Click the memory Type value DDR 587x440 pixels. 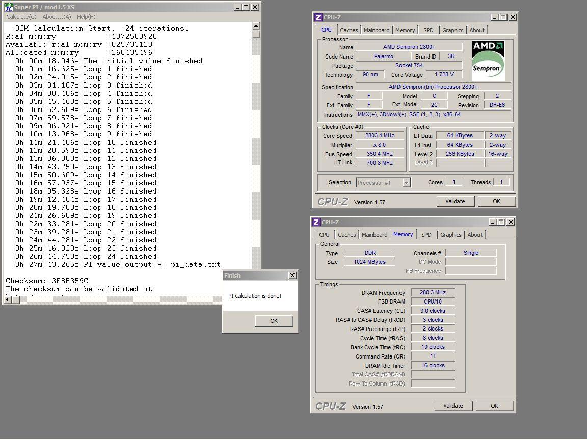point(369,253)
